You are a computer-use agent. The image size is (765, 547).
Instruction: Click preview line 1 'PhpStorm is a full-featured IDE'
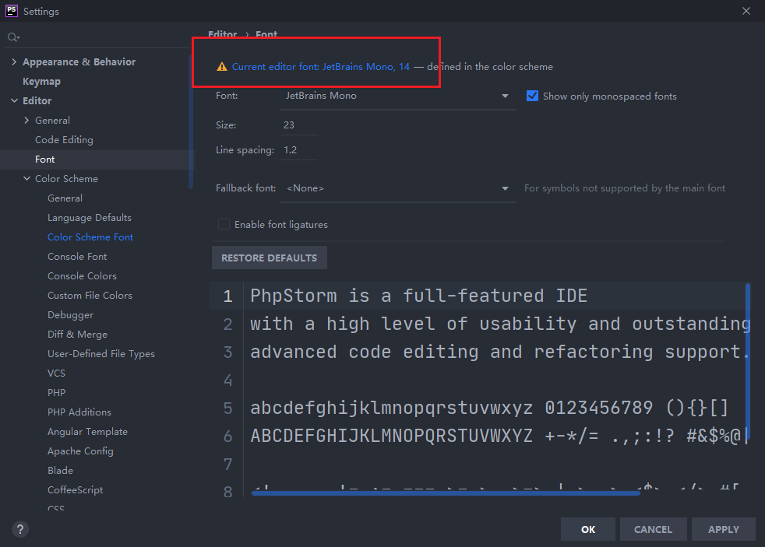[x=418, y=296]
